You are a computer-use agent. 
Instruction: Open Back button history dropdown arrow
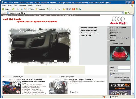10,9
